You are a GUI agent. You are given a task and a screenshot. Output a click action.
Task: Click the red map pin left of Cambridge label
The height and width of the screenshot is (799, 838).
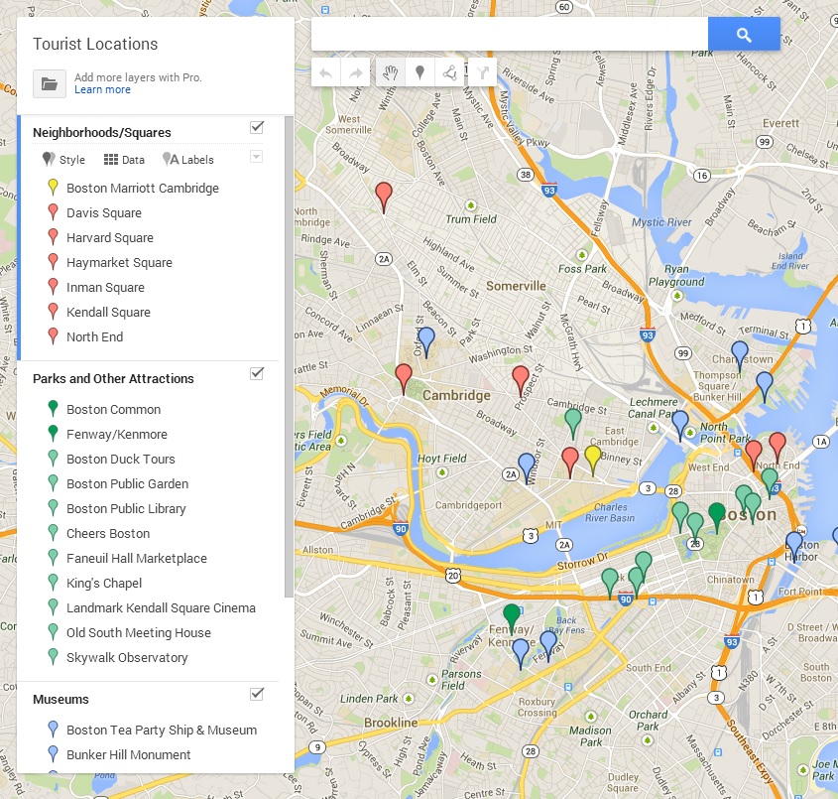(404, 378)
